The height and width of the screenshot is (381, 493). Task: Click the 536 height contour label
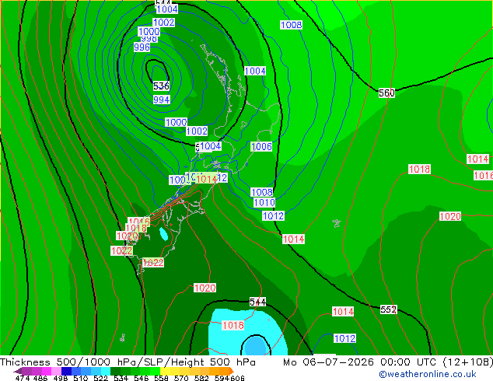pyautogui.click(x=161, y=86)
